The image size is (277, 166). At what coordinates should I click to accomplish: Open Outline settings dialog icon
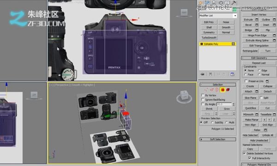point(274,19)
